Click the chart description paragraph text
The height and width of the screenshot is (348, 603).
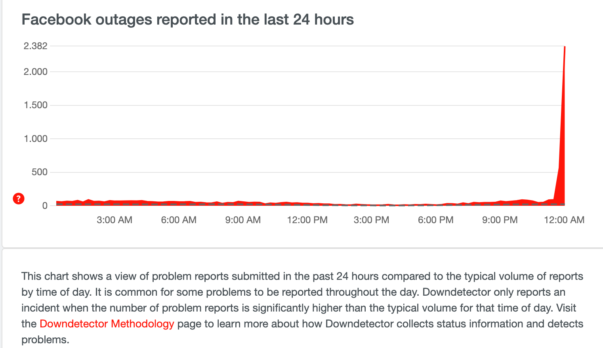(x=302, y=308)
